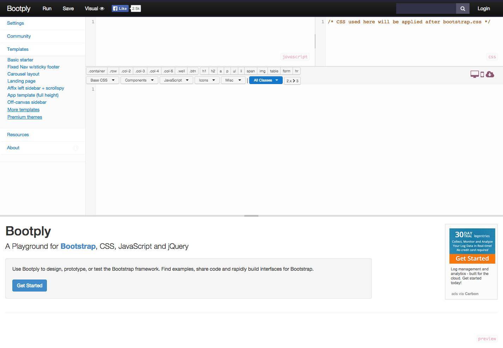Insert a .well snippet
Viewport: 503px width, 348px height.
[x=182, y=71]
